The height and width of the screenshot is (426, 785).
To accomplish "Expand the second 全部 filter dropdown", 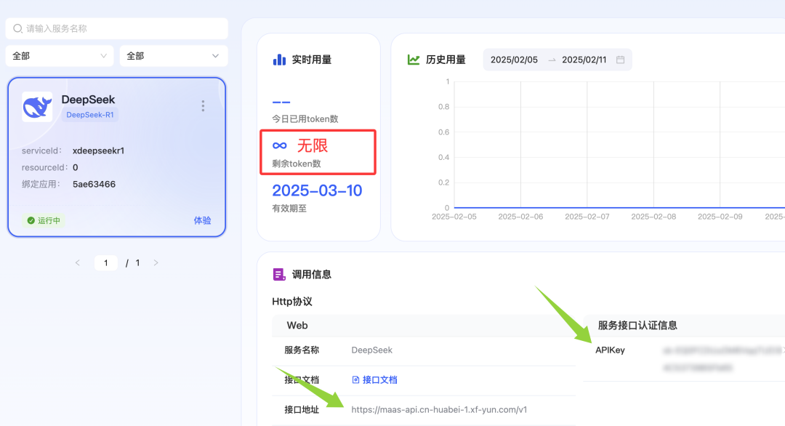I will tap(174, 56).
